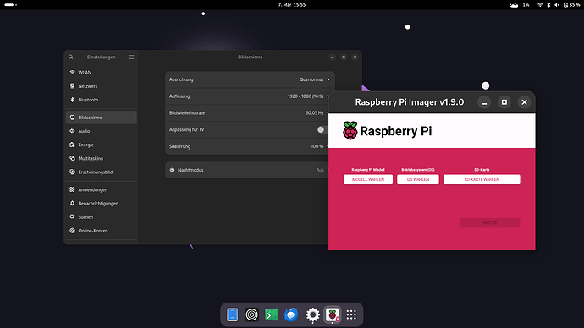Open the hamburger menu in Einstellungen

pyautogui.click(x=131, y=57)
